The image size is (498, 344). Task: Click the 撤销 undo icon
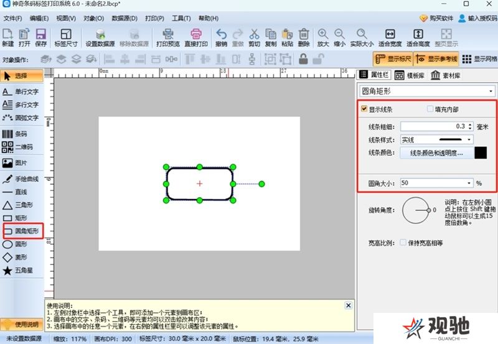point(221,37)
